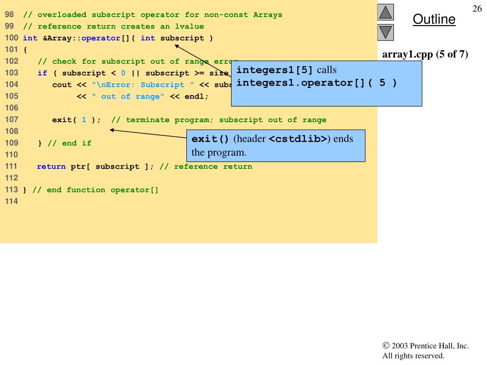Click '// check for subscript out of range' comment
The width and height of the screenshot is (487, 365).
click(x=138, y=61)
